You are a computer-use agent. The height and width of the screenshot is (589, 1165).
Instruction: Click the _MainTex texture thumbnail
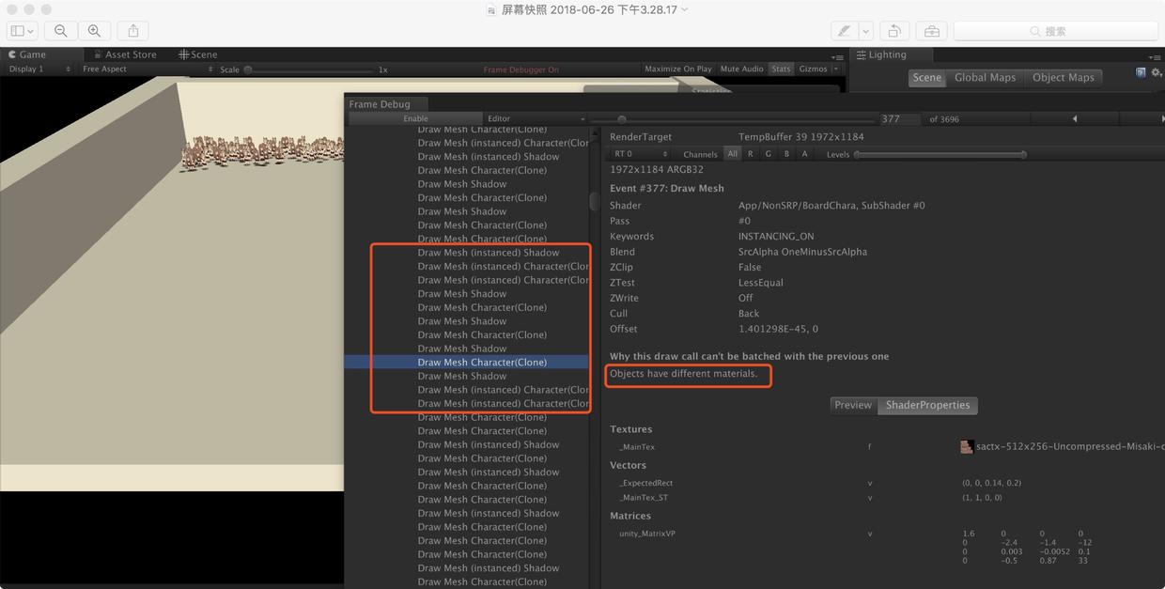point(967,447)
